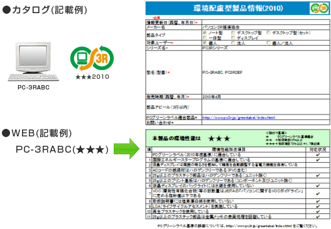The width and height of the screenshot is (331, 229).
Task: Click the 情報更新日 input cell
Action: pyautogui.click(x=266, y=23)
